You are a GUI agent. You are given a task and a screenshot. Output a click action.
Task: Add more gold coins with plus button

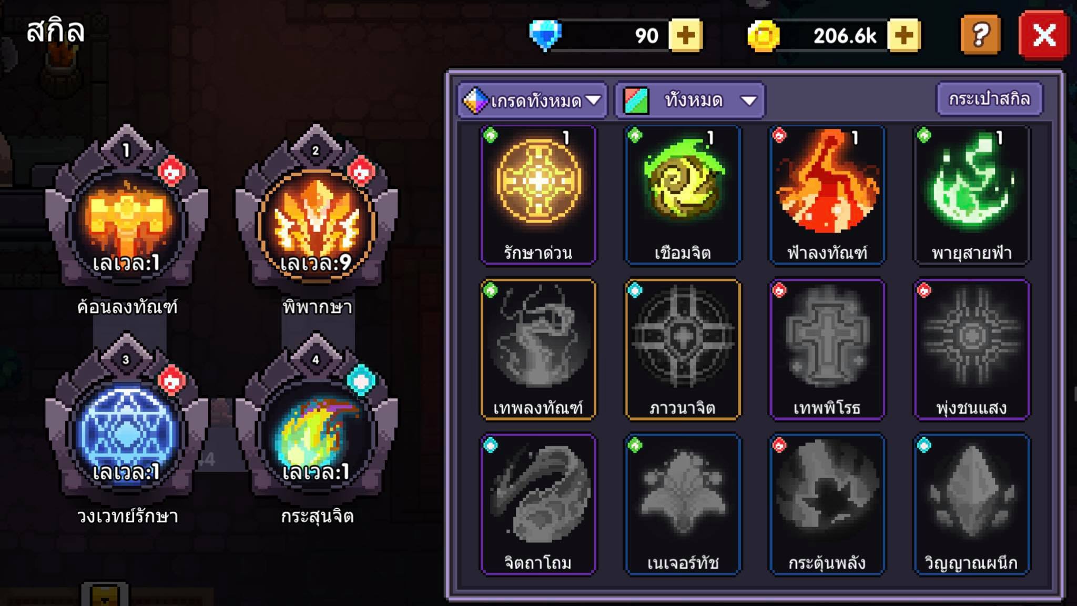click(x=904, y=36)
